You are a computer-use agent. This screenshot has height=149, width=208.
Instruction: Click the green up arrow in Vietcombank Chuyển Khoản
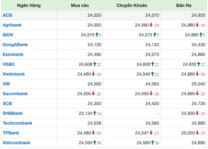pyautogui.click(x=152, y=143)
